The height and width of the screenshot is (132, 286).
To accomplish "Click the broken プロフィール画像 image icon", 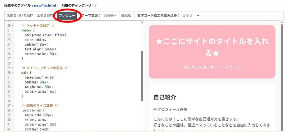I will click(156, 109).
